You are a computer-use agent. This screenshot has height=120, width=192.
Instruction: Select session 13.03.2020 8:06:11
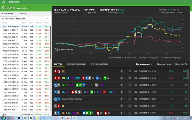click(26, 110)
